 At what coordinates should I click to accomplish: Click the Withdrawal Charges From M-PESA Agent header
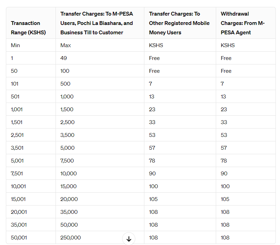pyautogui.click(x=243, y=23)
